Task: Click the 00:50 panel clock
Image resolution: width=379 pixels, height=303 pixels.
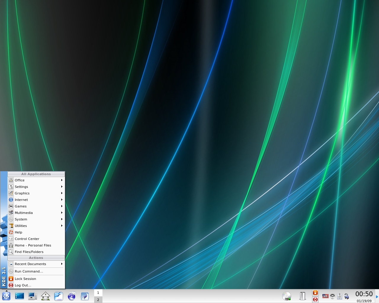Action: click(x=364, y=294)
